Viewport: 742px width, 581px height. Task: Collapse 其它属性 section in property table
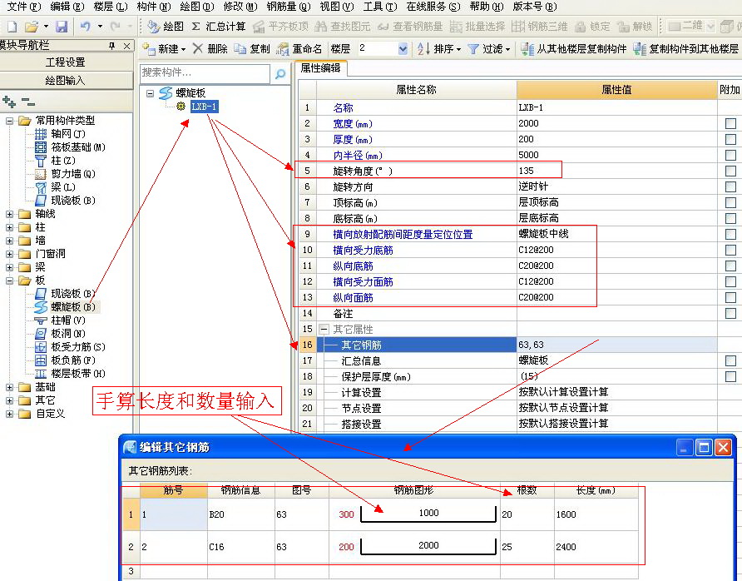[x=324, y=329]
